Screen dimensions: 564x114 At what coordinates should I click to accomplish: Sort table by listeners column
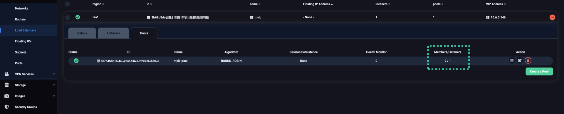pyautogui.click(x=383, y=4)
